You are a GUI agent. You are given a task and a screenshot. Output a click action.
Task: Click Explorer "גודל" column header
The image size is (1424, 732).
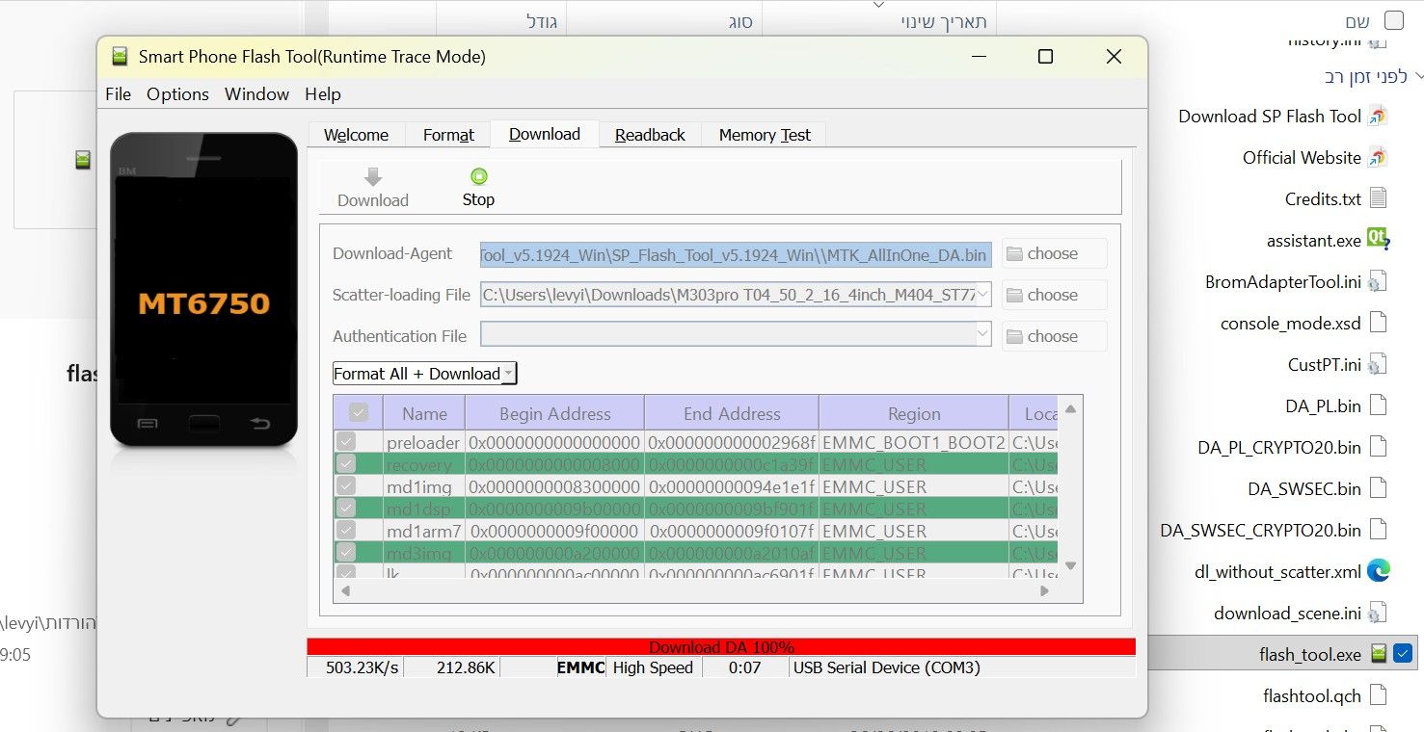[x=543, y=21]
